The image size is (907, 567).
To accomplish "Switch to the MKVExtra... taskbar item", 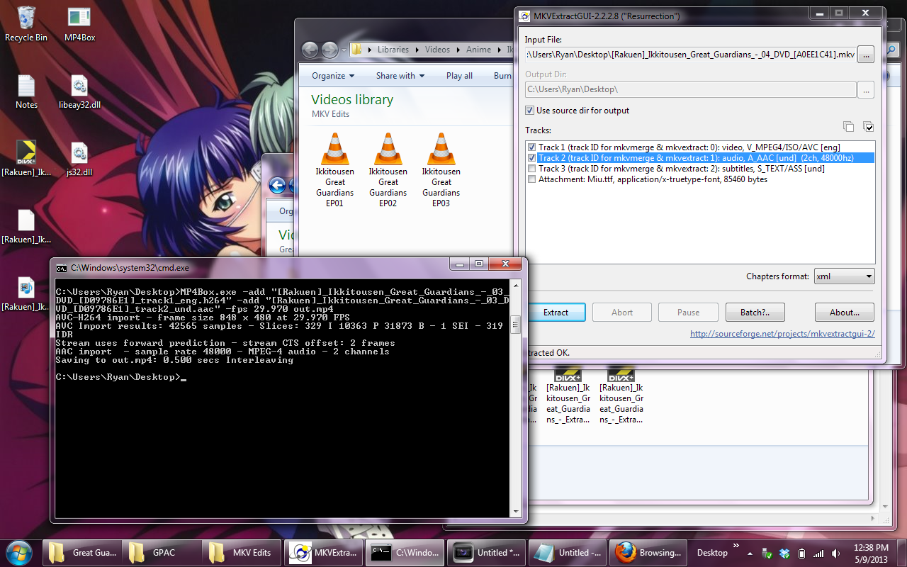I will tap(325, 553).
